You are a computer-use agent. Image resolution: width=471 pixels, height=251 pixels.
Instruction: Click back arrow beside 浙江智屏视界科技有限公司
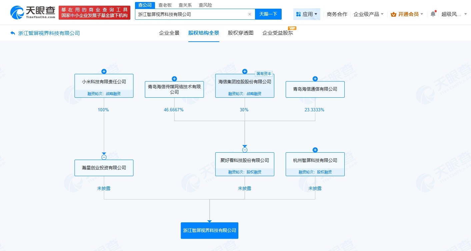[x=13, y=33]
